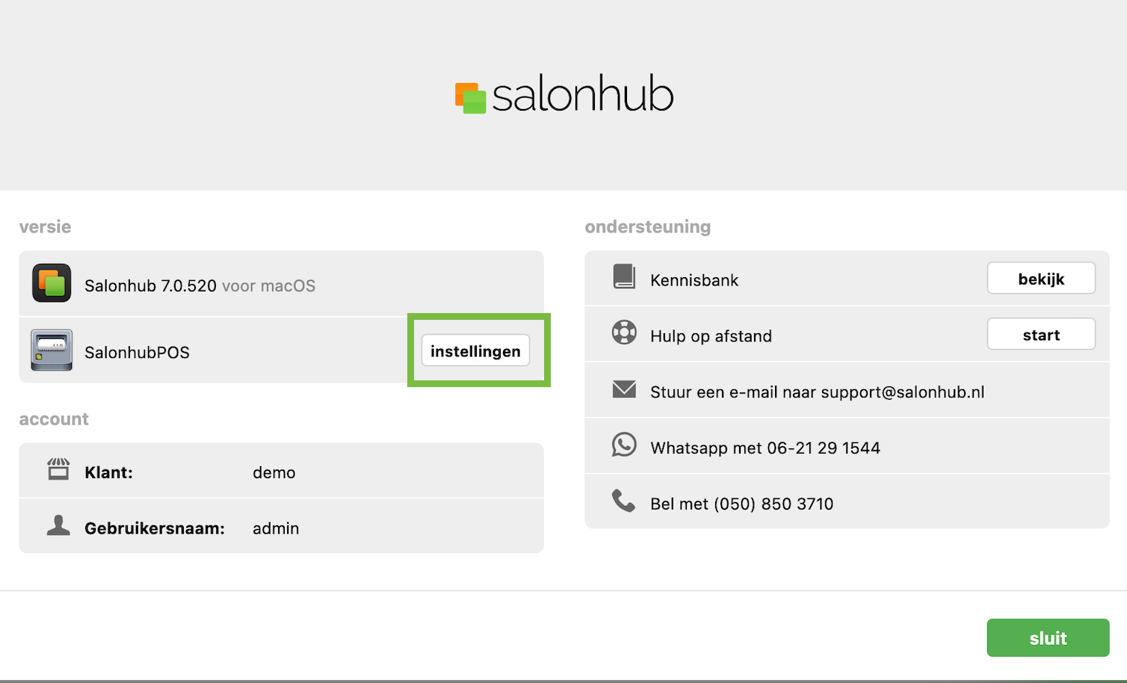The image size is (1127, 683).
Task: Click the Kennisbank book icon
Action: [624, 276]
